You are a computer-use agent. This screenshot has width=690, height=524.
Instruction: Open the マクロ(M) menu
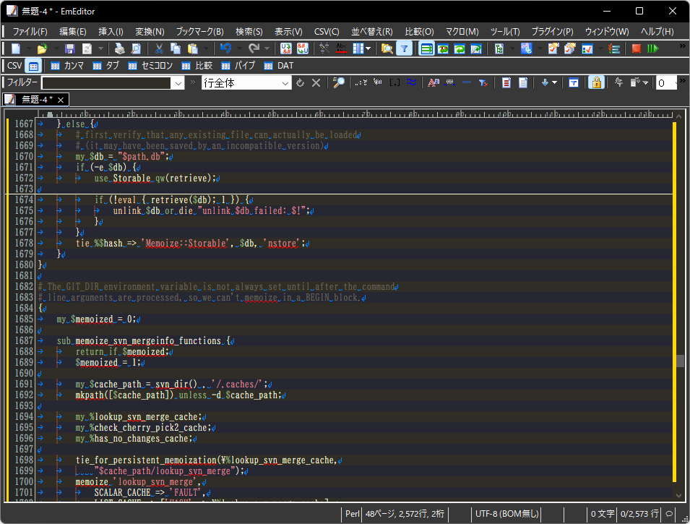462,32
